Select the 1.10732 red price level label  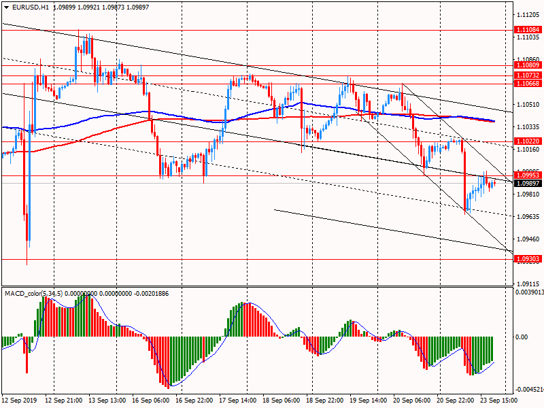528,75
